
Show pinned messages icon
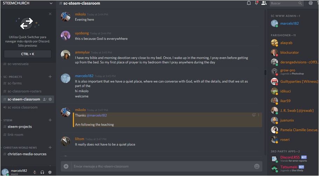[x=256, y=3]
